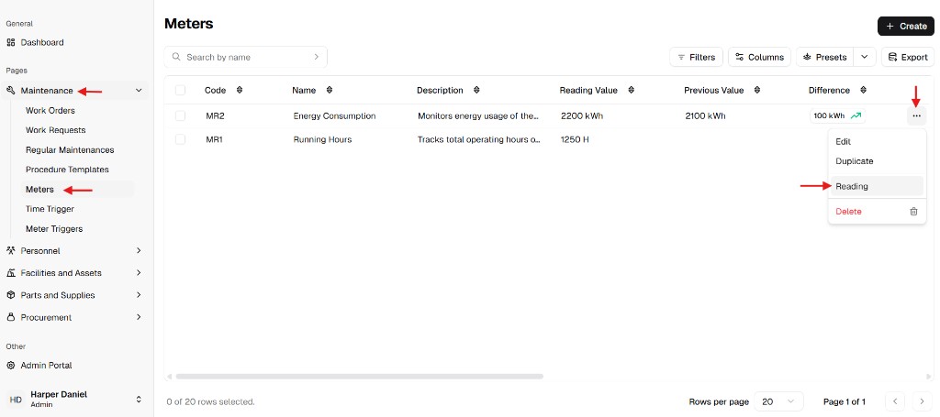Click the search submit arrow icon
The height and width of the screenshot is (417, 940).
coord(317,57)
